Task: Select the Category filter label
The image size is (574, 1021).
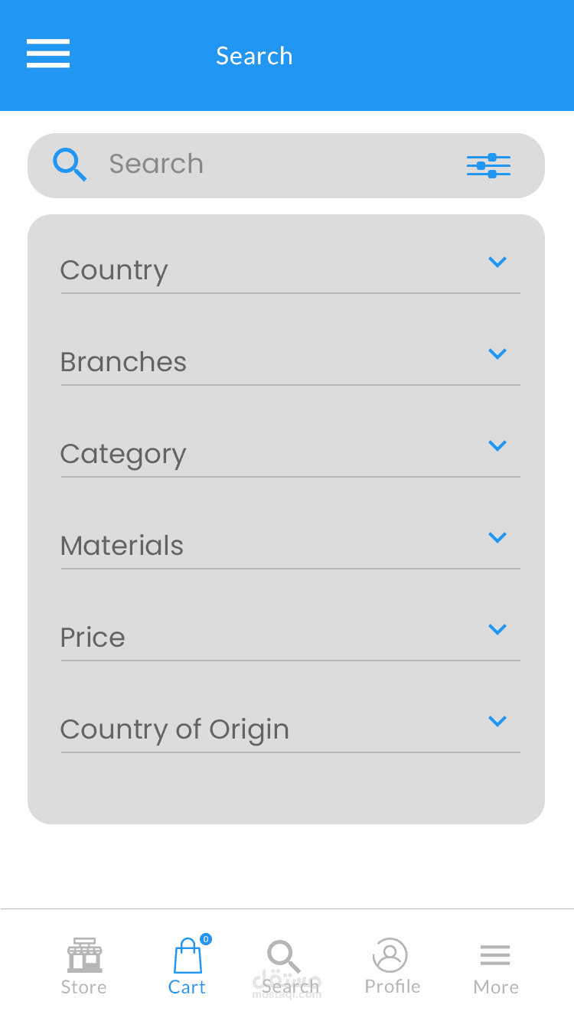Action: [123, 455]
